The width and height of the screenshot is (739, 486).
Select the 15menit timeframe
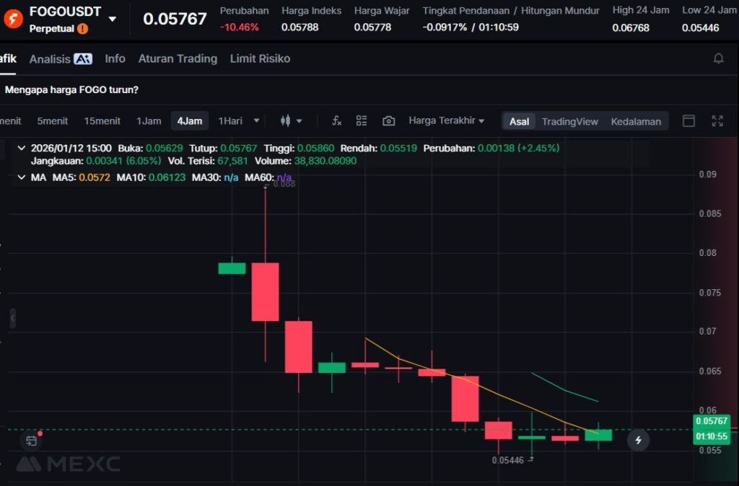coord(102,121)
